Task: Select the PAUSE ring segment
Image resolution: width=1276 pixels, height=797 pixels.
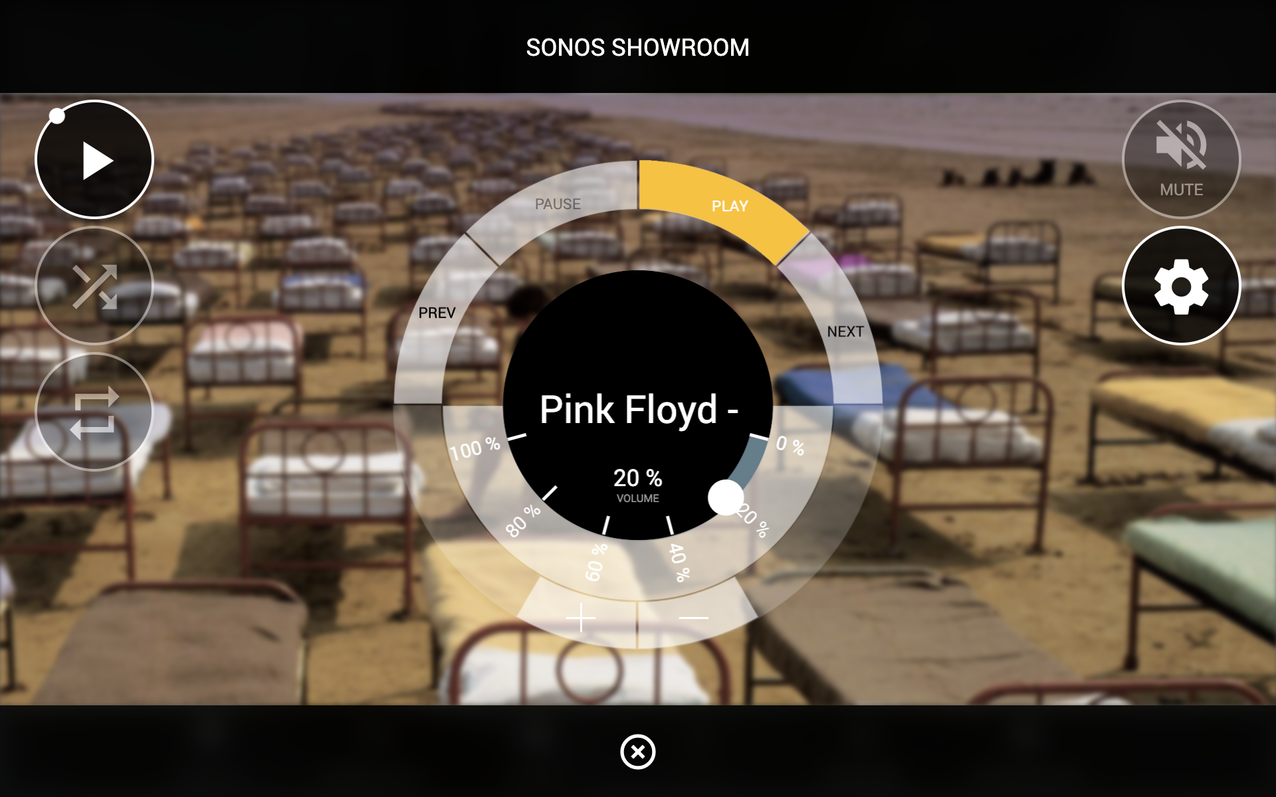Action: pyautogui.click(x=552, y=205)
